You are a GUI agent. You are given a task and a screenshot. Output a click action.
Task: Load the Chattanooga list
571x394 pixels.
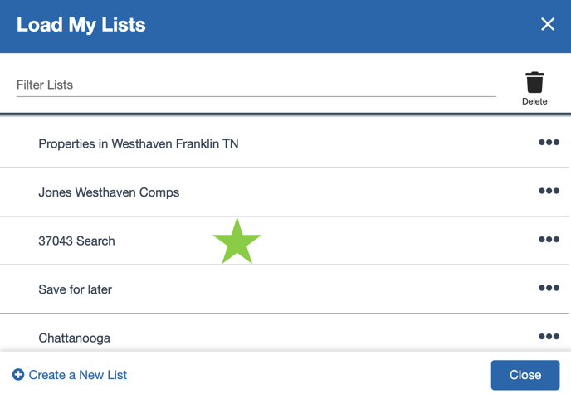75,338
